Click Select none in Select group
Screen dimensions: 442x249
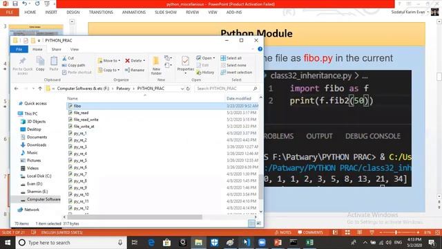(x=233, y=65)
